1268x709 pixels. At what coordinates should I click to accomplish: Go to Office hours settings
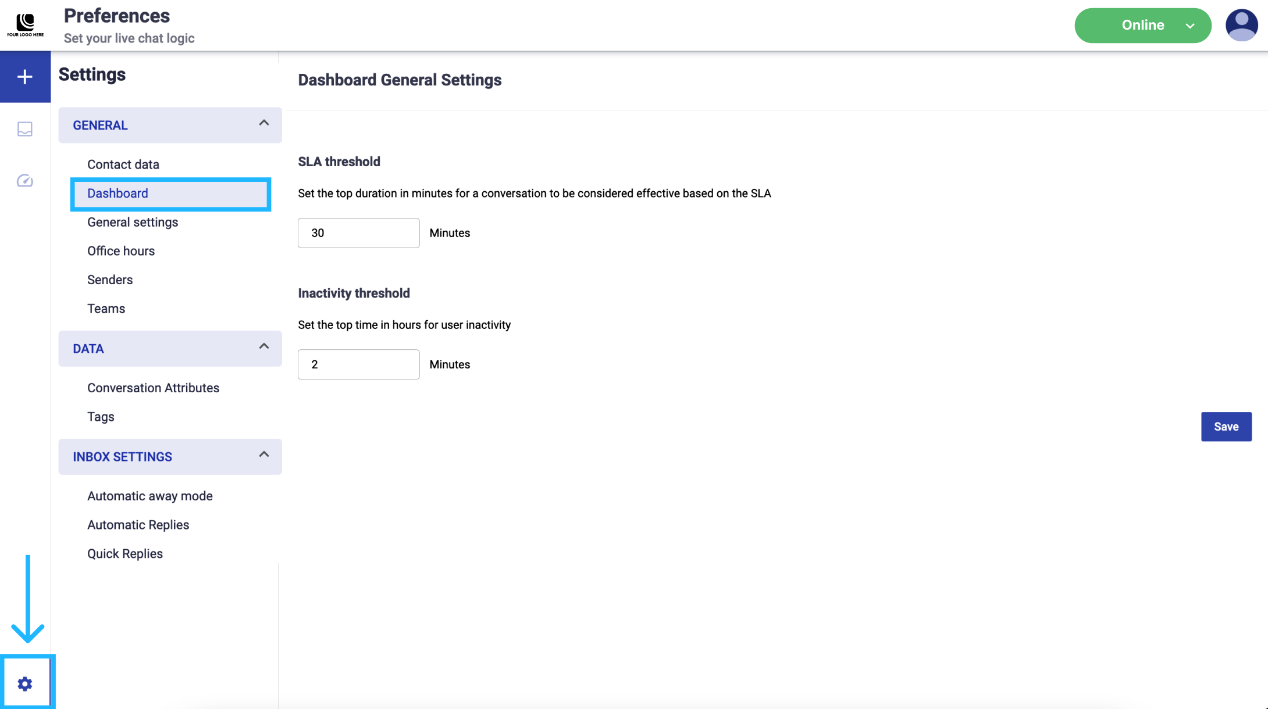[x=121, y=251]
